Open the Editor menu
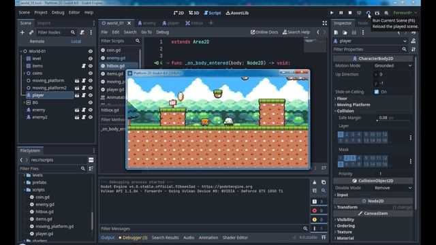This screenshot has height=245, width=436. 74,12
